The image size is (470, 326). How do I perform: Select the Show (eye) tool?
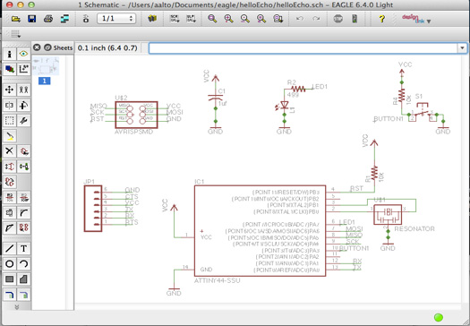(23, 55)
